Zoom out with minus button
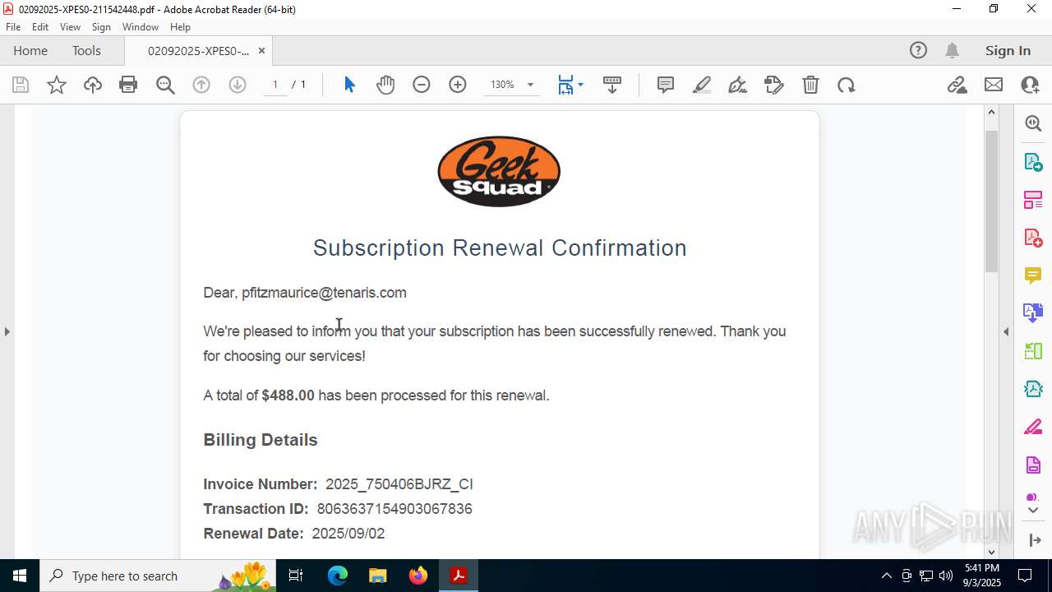Image resolution: width=1052 pixels, height=592 pixels. [422, 85]
